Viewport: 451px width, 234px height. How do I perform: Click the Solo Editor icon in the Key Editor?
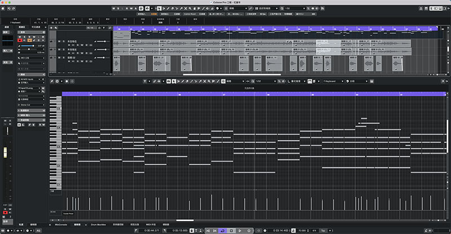(52, 81)
